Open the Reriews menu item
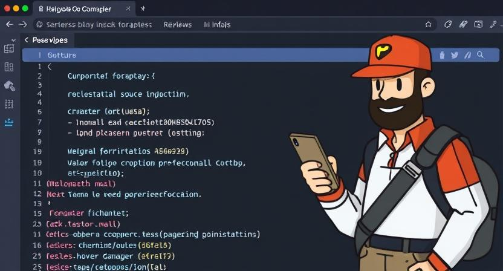503x271 pixels. [x=178, y=25]
